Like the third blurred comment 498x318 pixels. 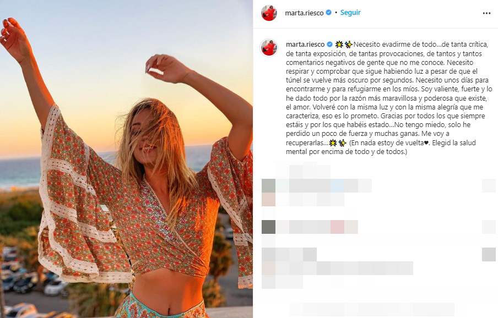coord(489,255)
